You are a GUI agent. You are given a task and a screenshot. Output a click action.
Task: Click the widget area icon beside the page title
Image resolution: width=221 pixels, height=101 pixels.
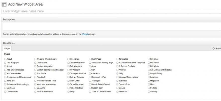4,4
